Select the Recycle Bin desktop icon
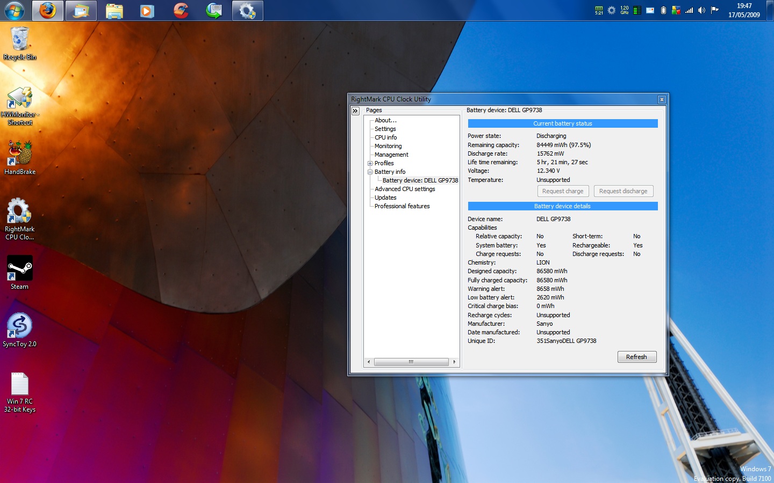774x483 pixels. [20, 43]
